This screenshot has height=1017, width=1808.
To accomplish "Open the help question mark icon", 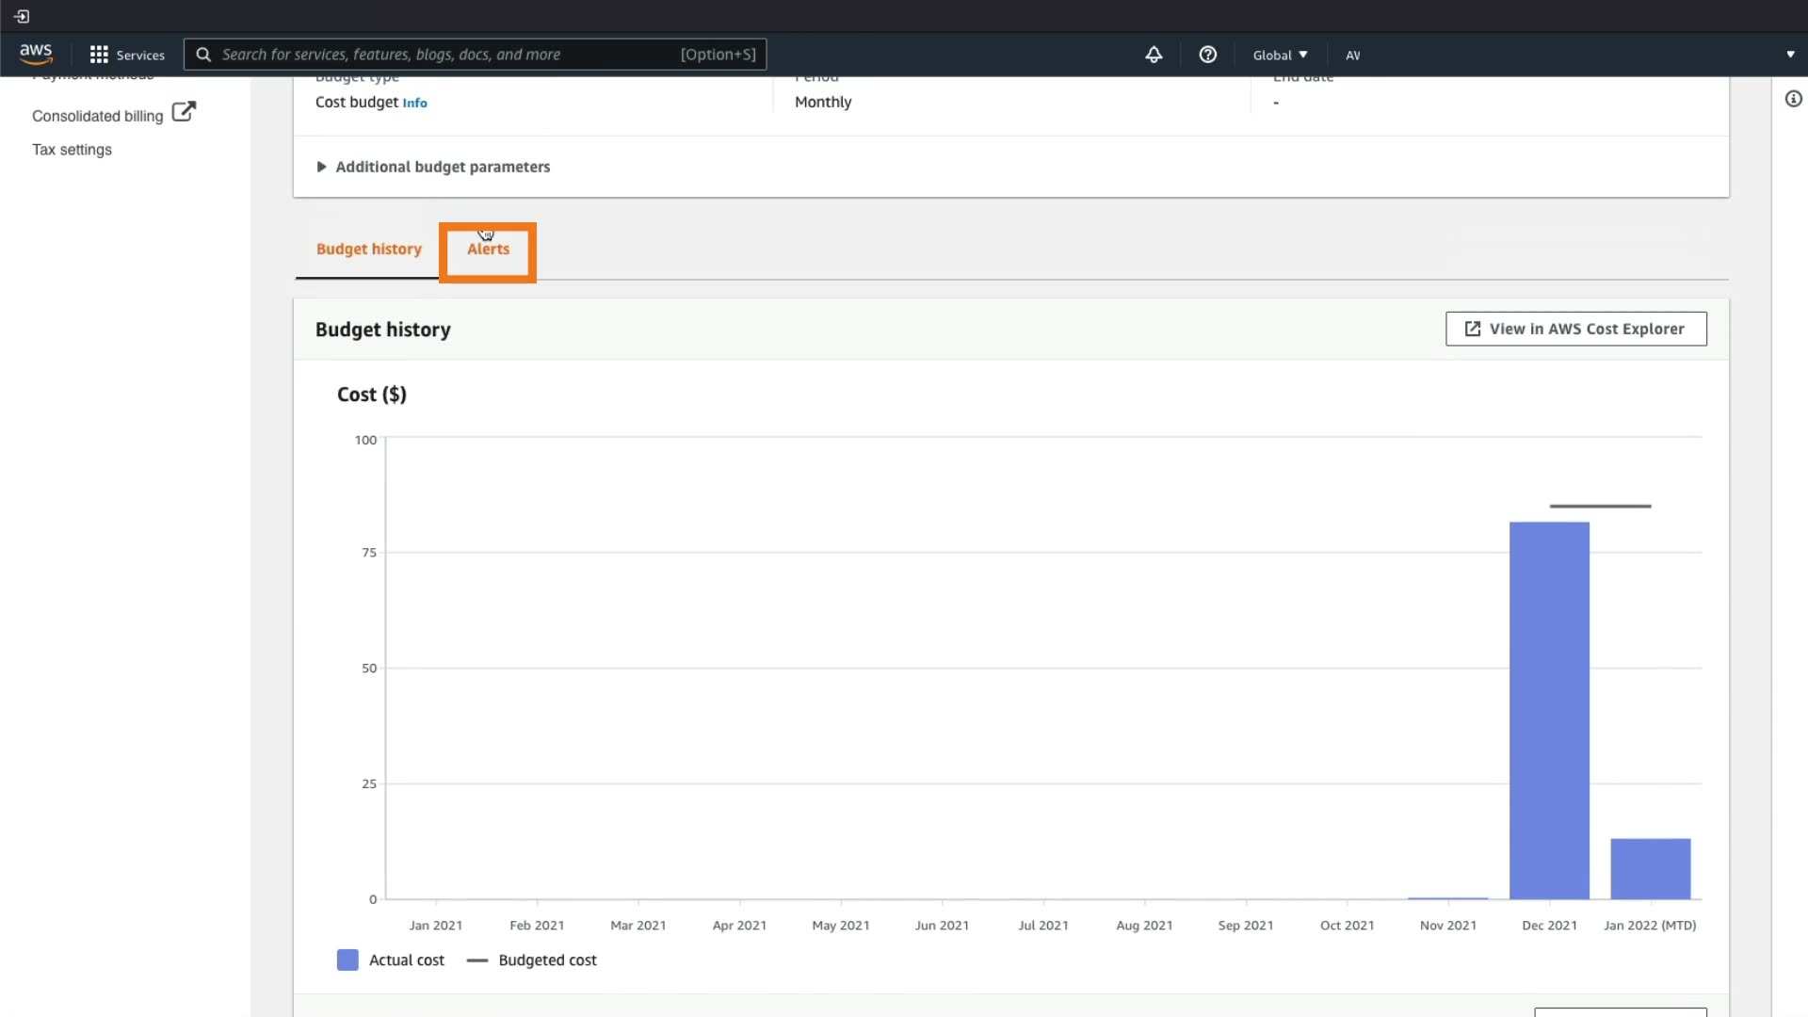I will [1207, 55].
